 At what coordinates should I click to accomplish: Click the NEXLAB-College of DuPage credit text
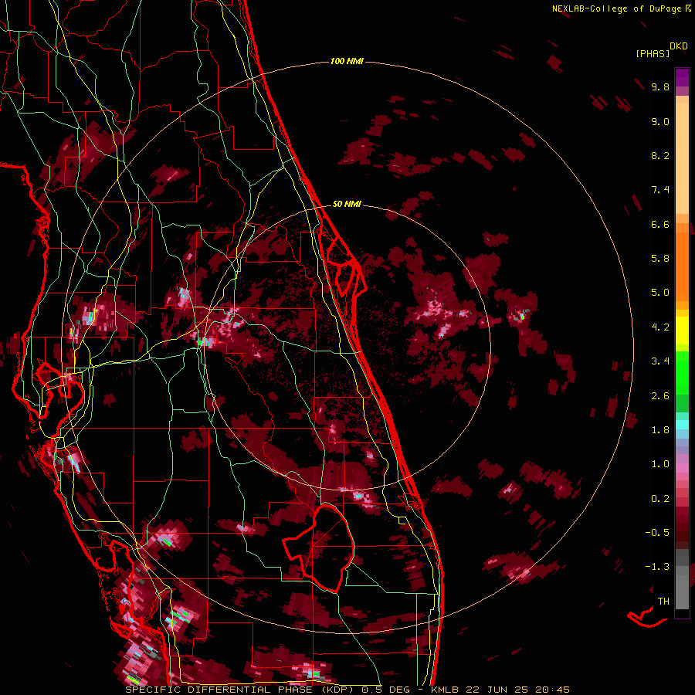[616, 8]
